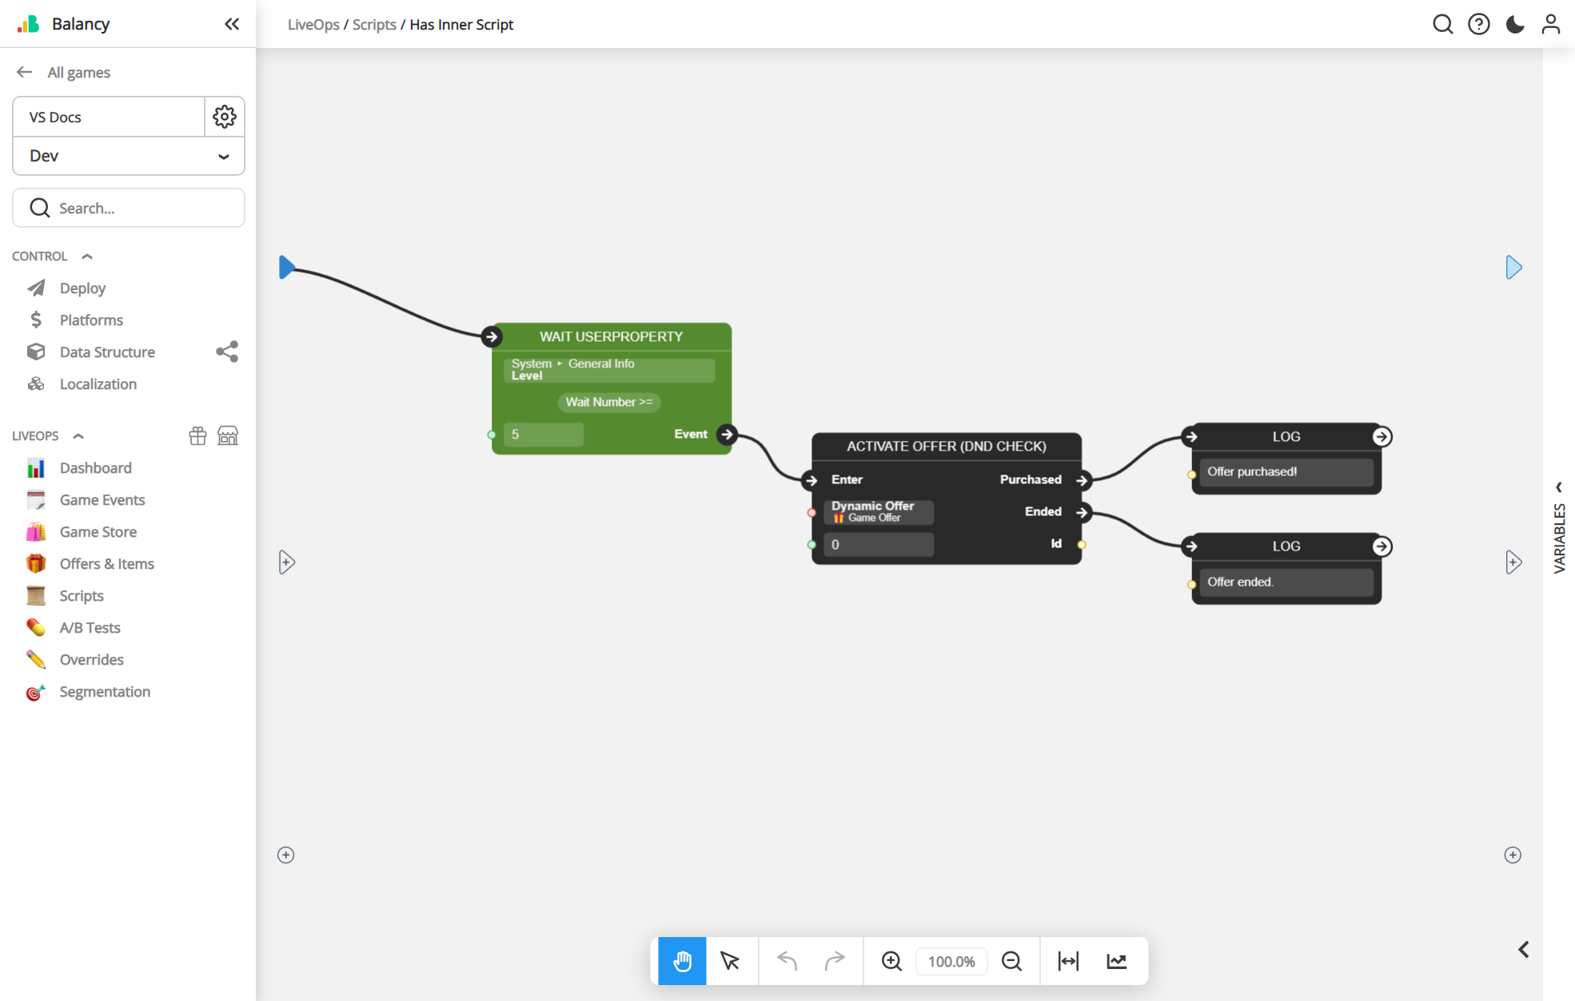This screenshot has width=1575, height=1001.
Task: Open VS Docs settings gear
Action: point(225,117)
